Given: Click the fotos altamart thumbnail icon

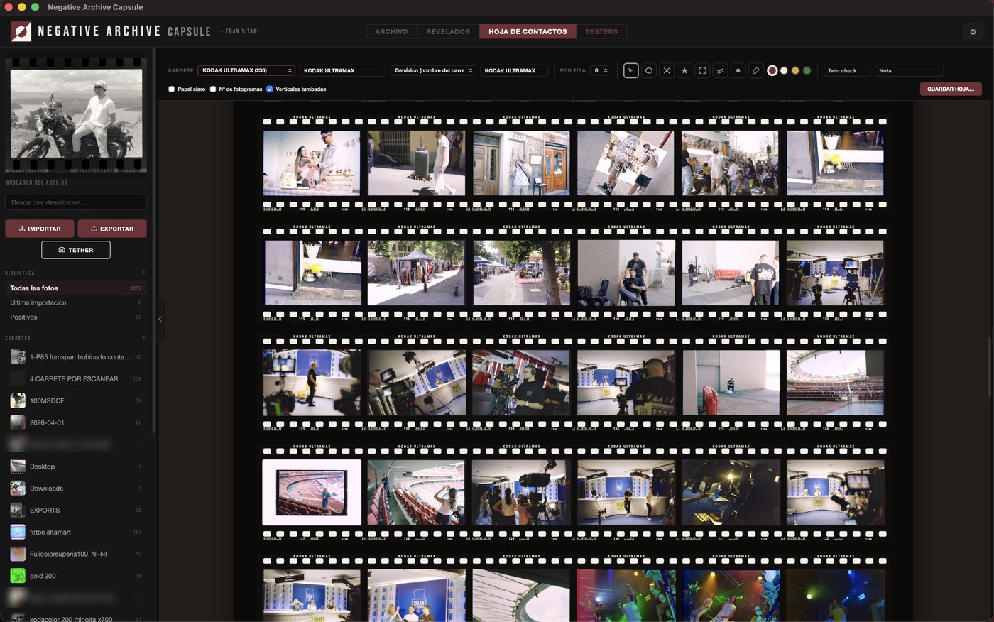Looking at the screenshot, I should pos(18,532).
